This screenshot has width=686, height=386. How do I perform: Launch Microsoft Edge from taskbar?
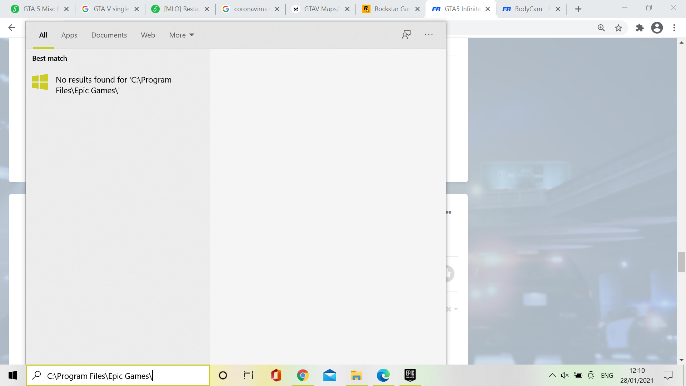[x=383, y=375]
